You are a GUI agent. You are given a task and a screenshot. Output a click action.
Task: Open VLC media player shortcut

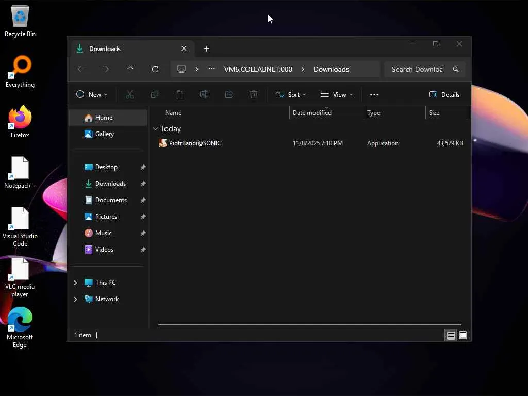tap(20, 277)
